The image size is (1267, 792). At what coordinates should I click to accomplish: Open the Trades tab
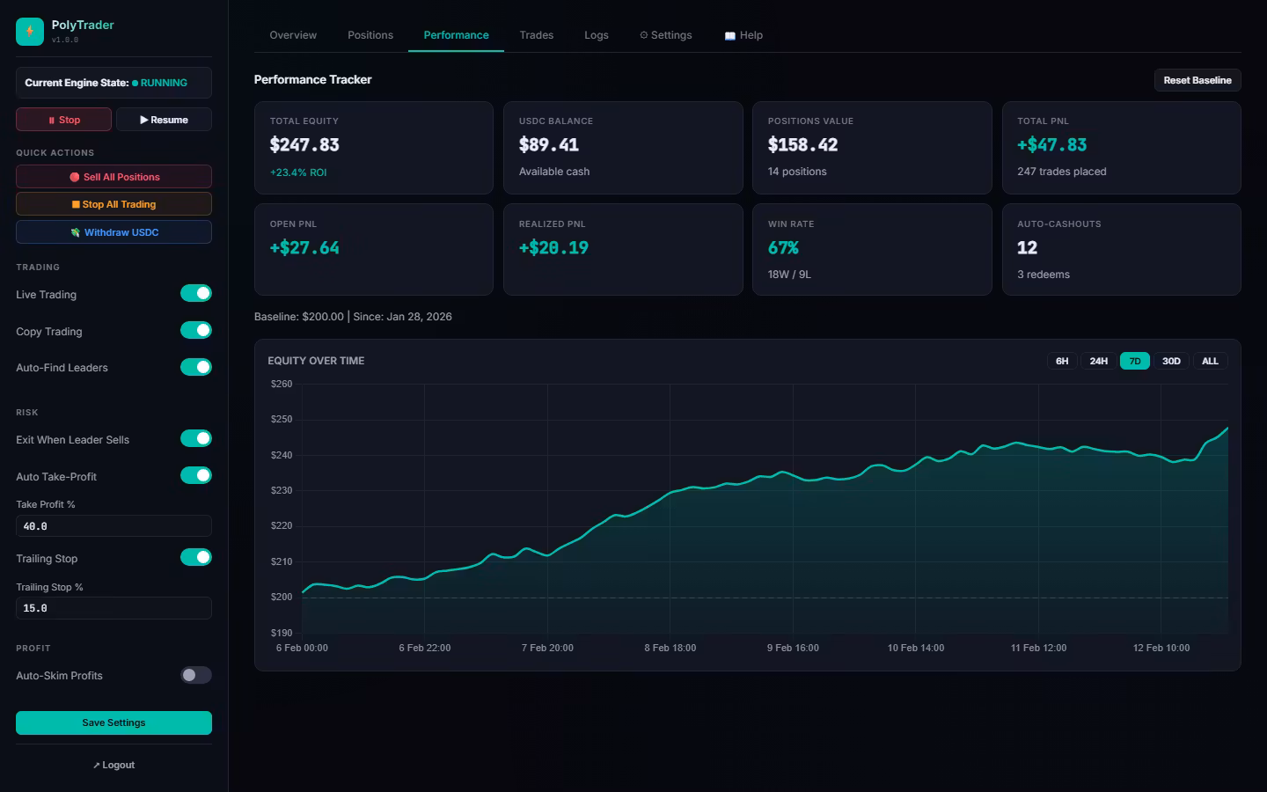pyautogui.click(x=536, y=35)
